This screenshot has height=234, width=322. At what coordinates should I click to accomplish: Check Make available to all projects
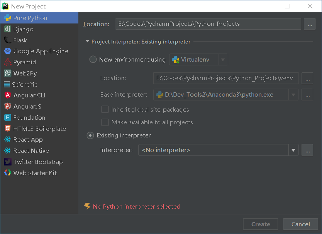click(105, 122)
